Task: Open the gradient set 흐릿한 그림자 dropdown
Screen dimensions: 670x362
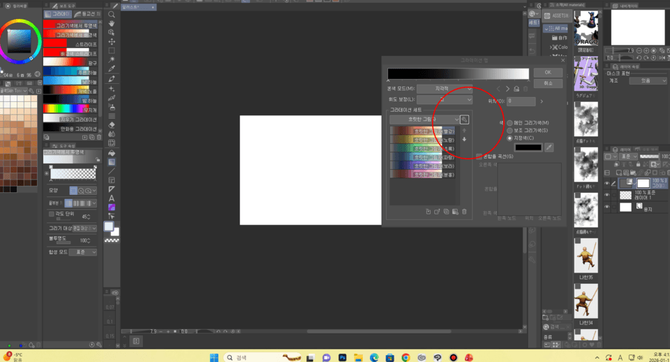Action: [x=424, y=120]
